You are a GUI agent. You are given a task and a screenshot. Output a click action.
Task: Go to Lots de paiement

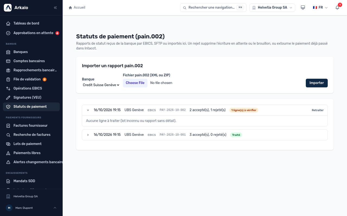coord(31,144)
